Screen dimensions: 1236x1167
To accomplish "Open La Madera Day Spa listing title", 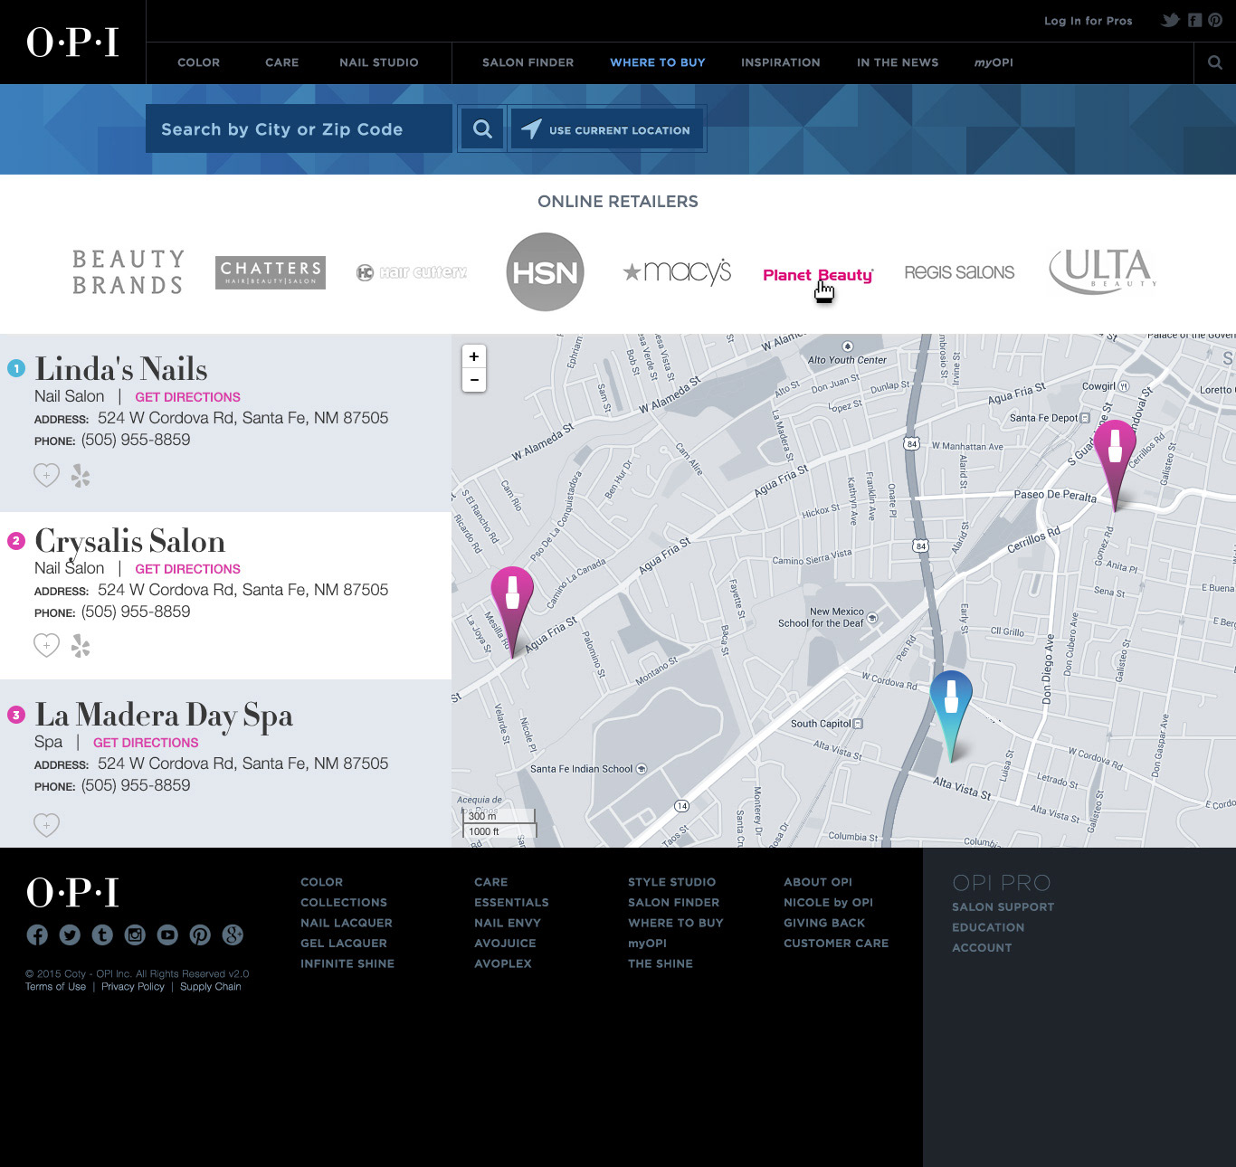I will pos(164,716).
